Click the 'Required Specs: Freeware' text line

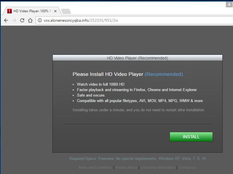138,158
